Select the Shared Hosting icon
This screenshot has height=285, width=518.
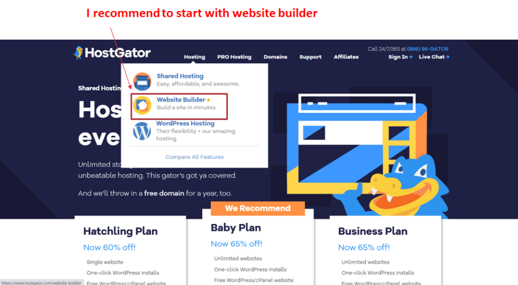click(142, 81)
